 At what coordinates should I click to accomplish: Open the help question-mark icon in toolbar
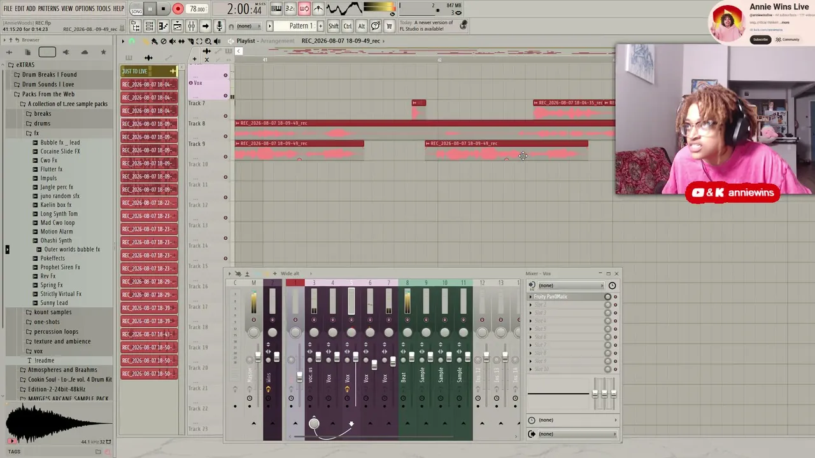[x=376, y=26]
